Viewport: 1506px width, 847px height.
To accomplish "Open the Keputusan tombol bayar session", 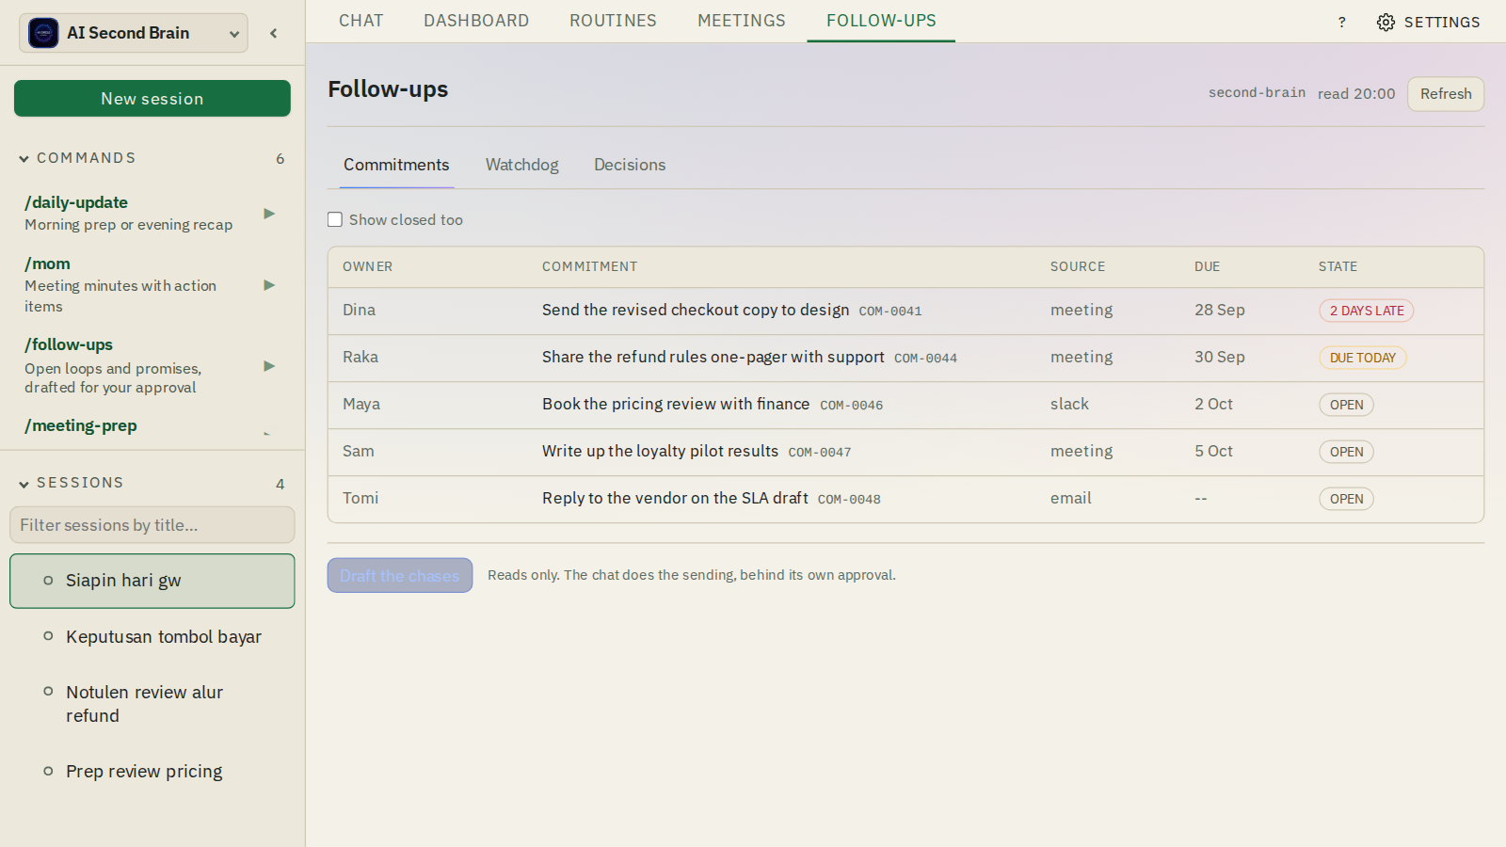I will (x=152, y=637).
